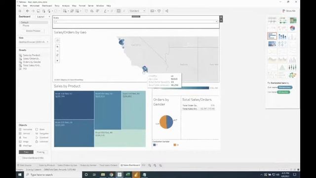316x178 pixels.
Task: Click the M orange gender legend swatch
Action: 175,145
